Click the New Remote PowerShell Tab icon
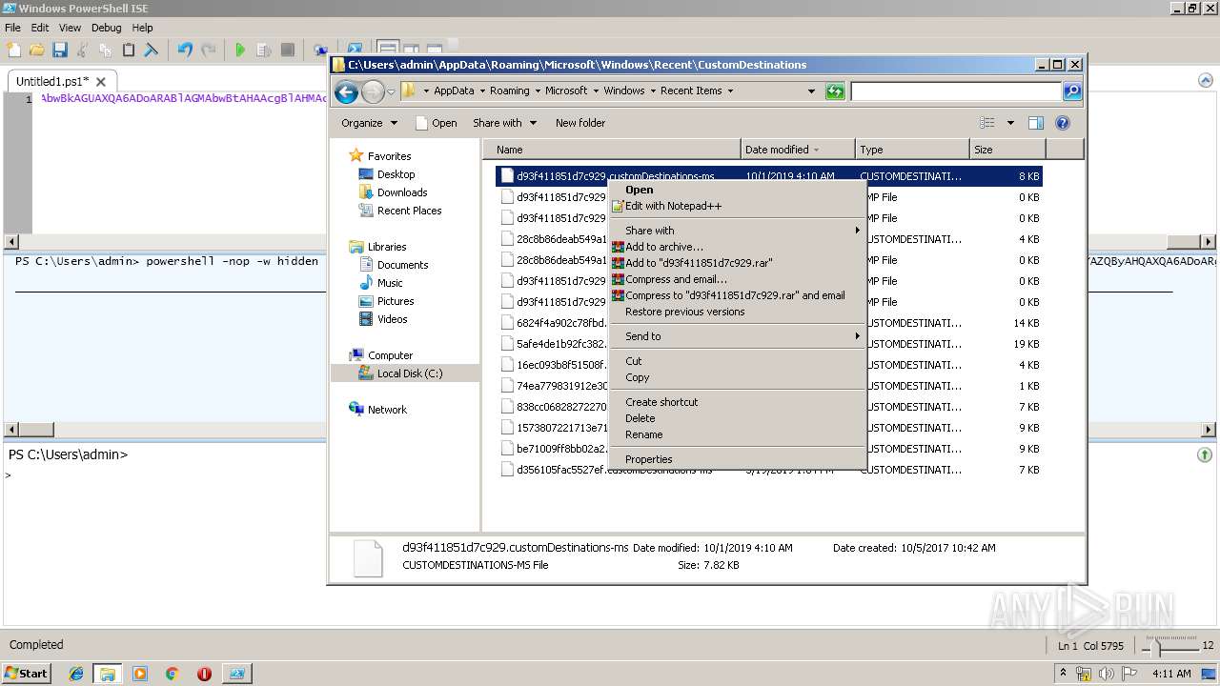Screen dimensions: 1220x686 320,50
